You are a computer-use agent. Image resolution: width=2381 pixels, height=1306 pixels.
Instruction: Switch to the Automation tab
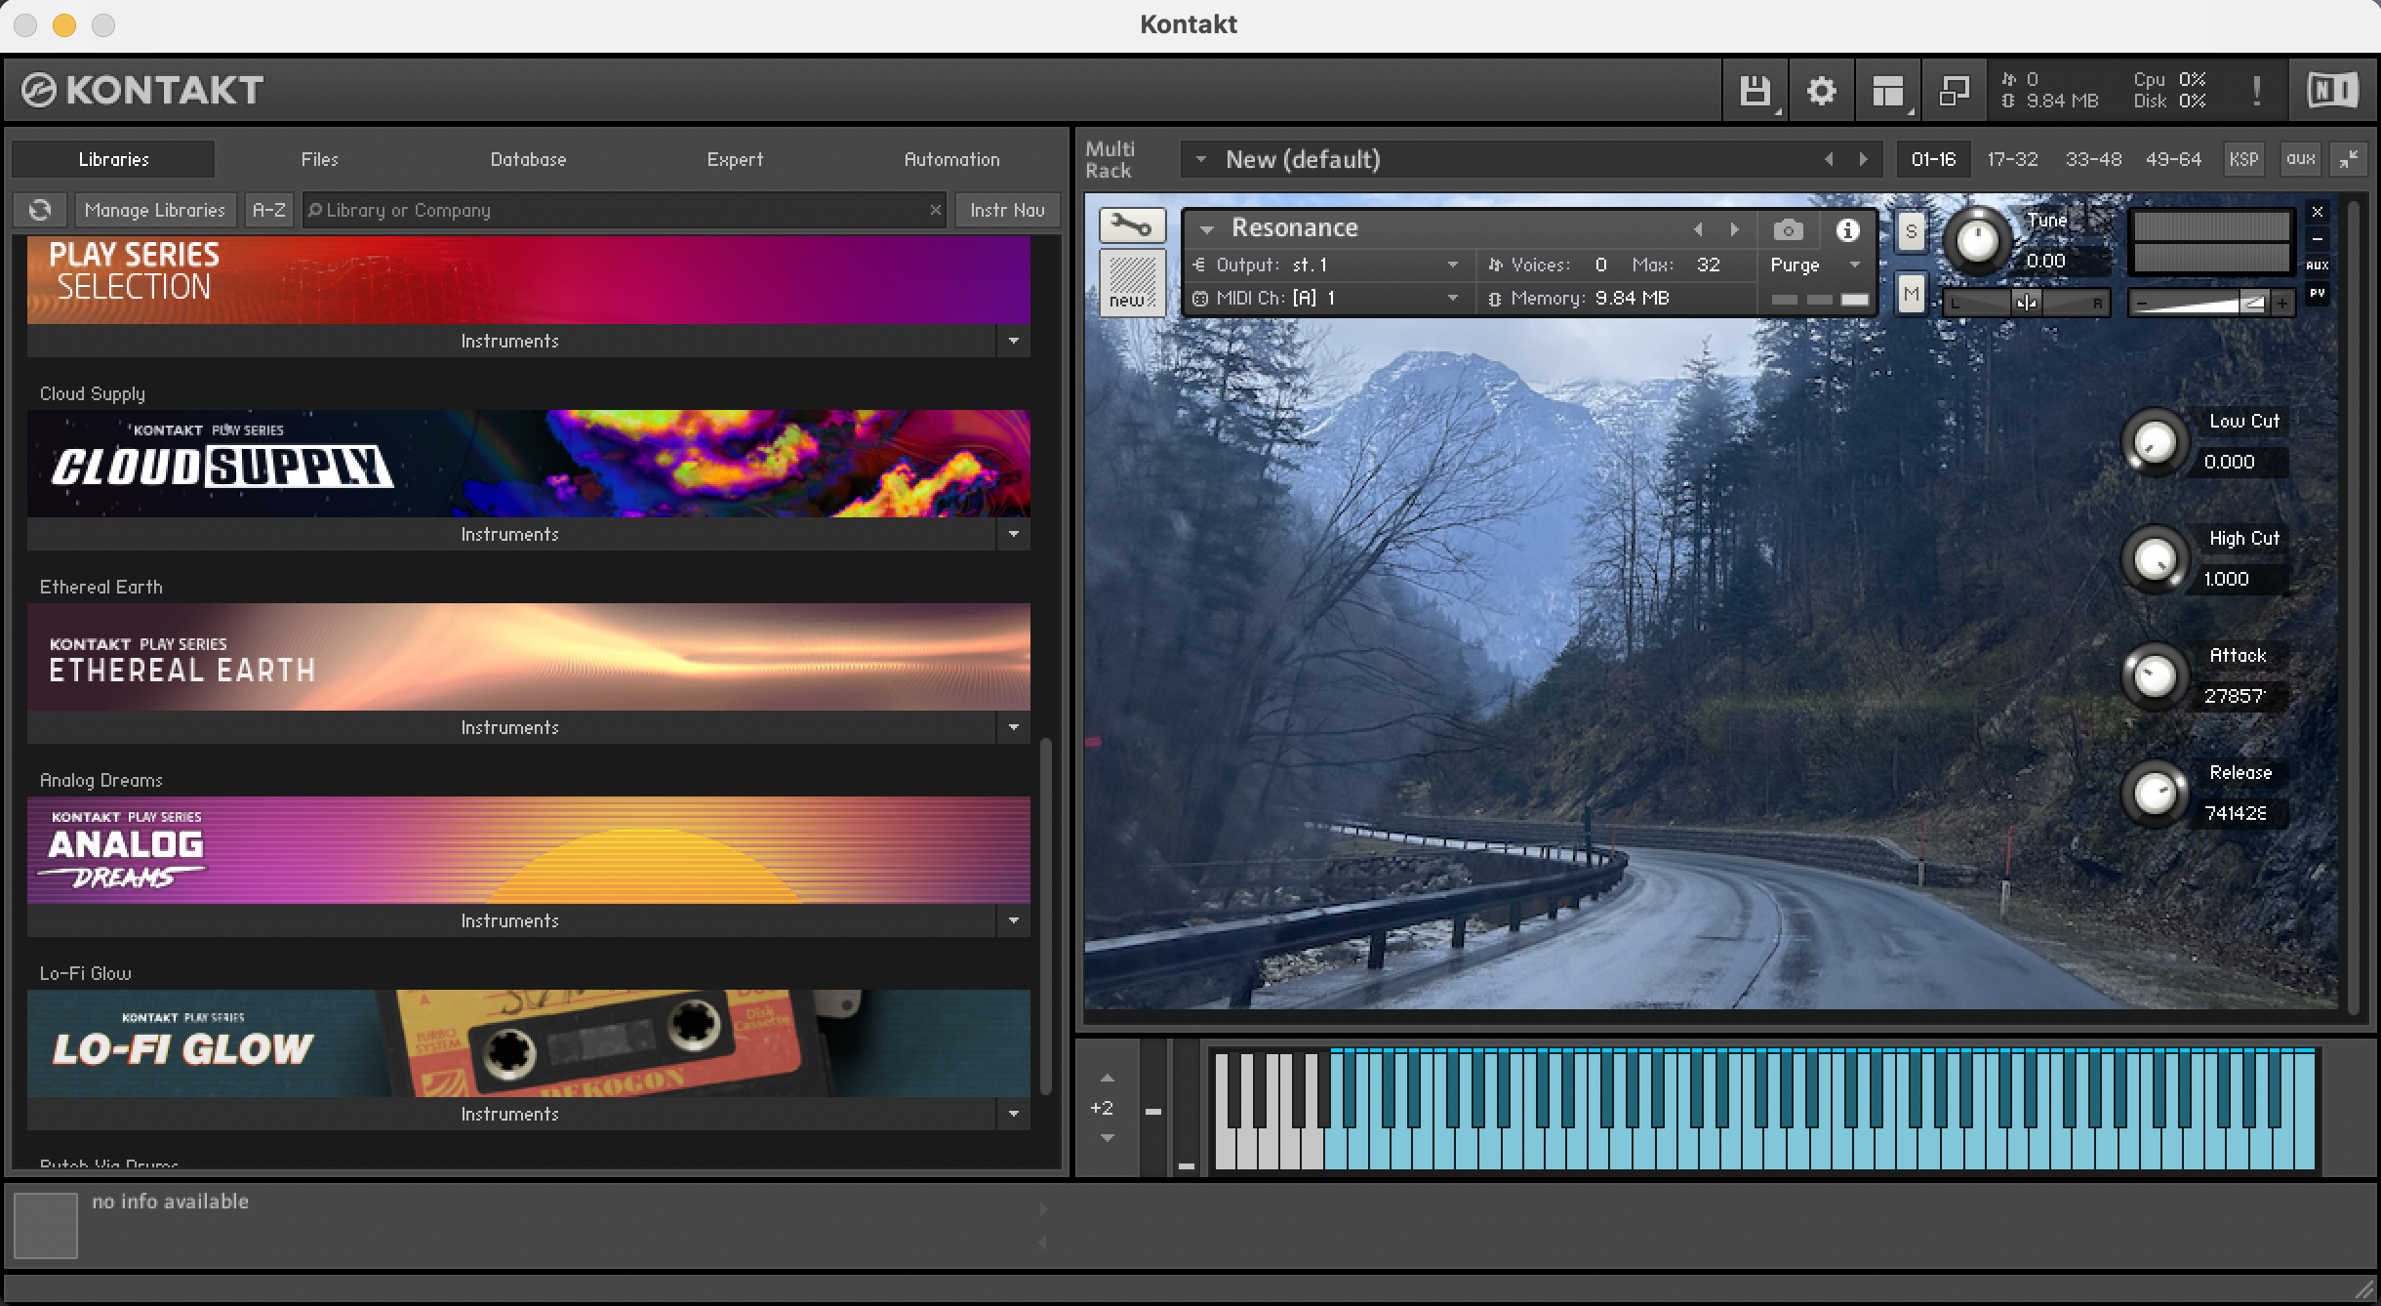(x=951, y=159)
